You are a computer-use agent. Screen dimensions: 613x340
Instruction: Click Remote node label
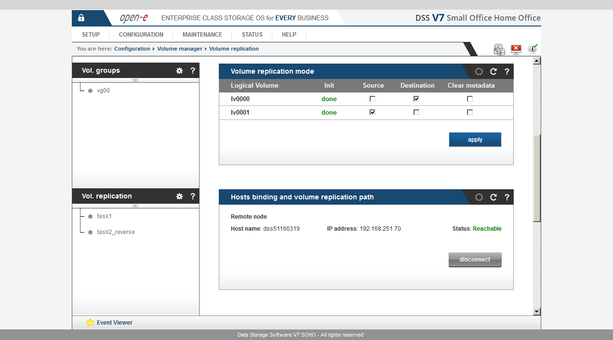249,217
